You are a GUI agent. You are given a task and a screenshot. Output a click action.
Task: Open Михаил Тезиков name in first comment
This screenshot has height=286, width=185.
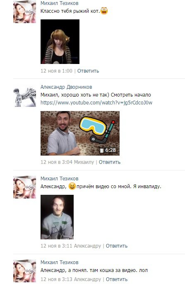click(60, 3)
